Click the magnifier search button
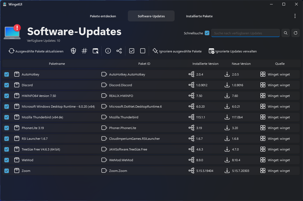Image resolution: width=303 pixels, height=201 pixels. pyautogui.click(x=286, y=33)
